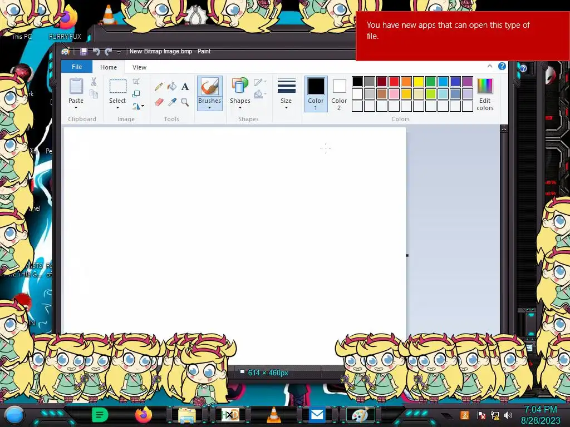Open the Shapes gallery icon
This screenshot has height=427, width=570.
[x=240, y=86]
